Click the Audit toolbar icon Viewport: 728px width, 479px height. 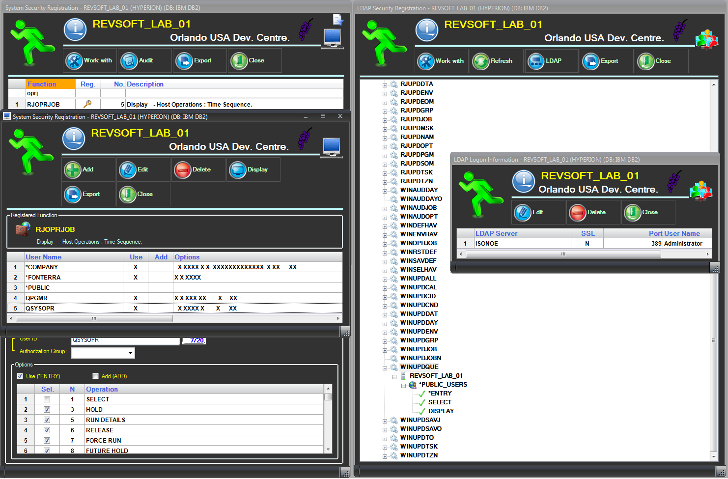129,61
